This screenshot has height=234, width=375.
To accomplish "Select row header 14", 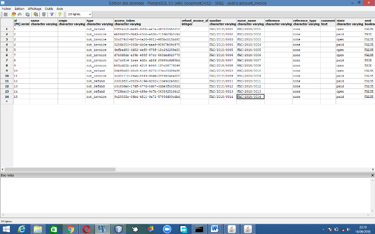I will point(7,97).
